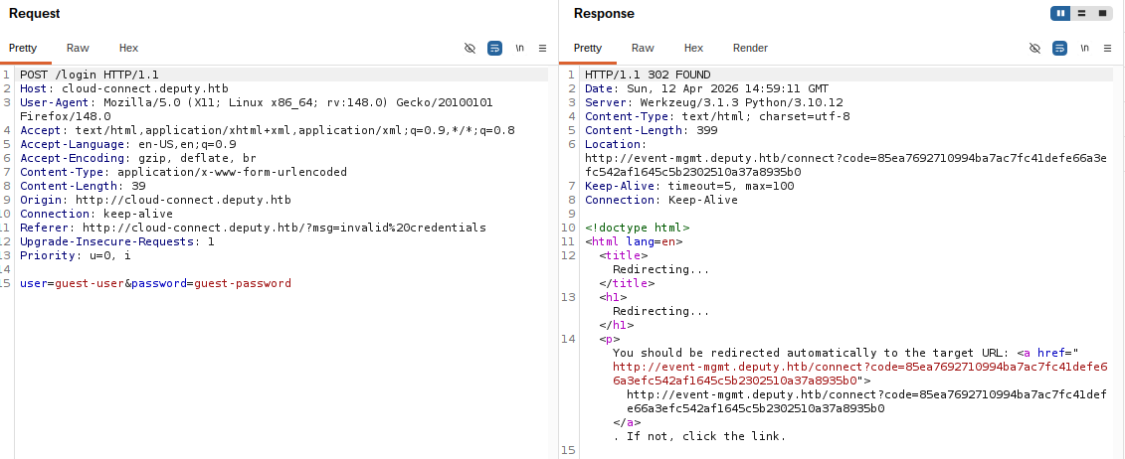Click the request Content-Type header line
Viewport: 1125px width, 459px height.
pos(184,172)
